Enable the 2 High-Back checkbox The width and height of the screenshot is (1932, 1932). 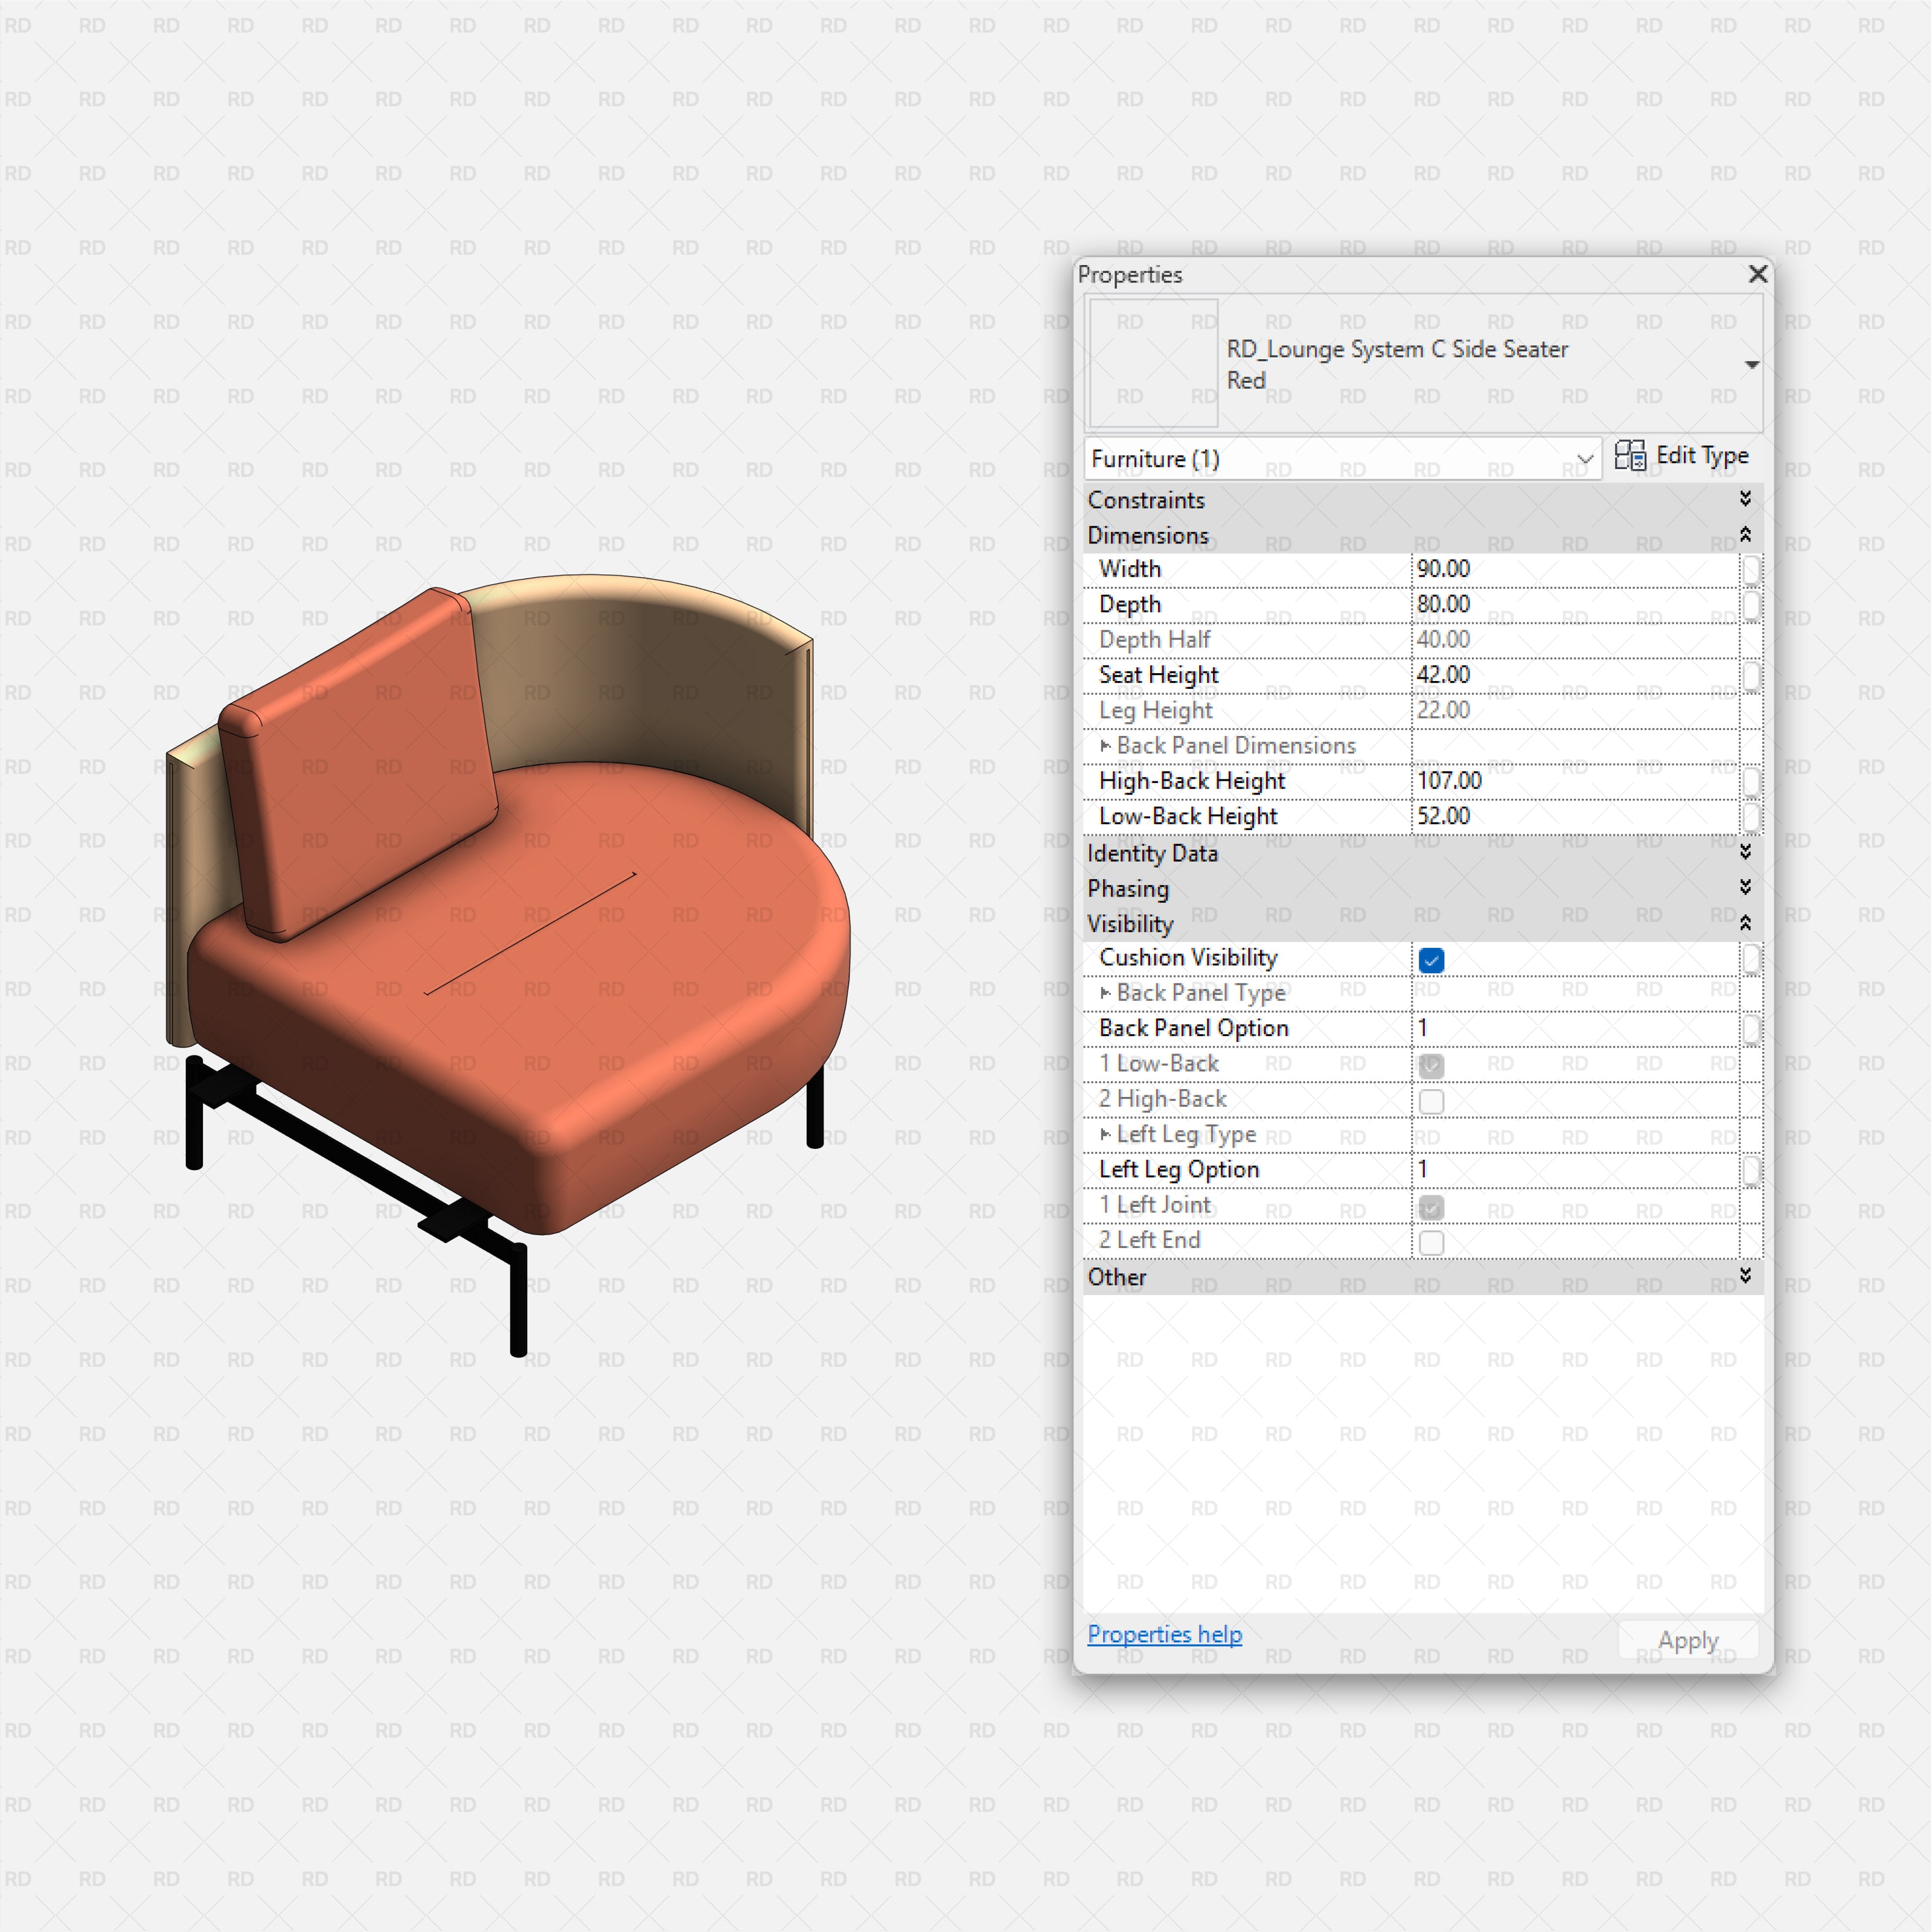(x=1432, y=1100)
